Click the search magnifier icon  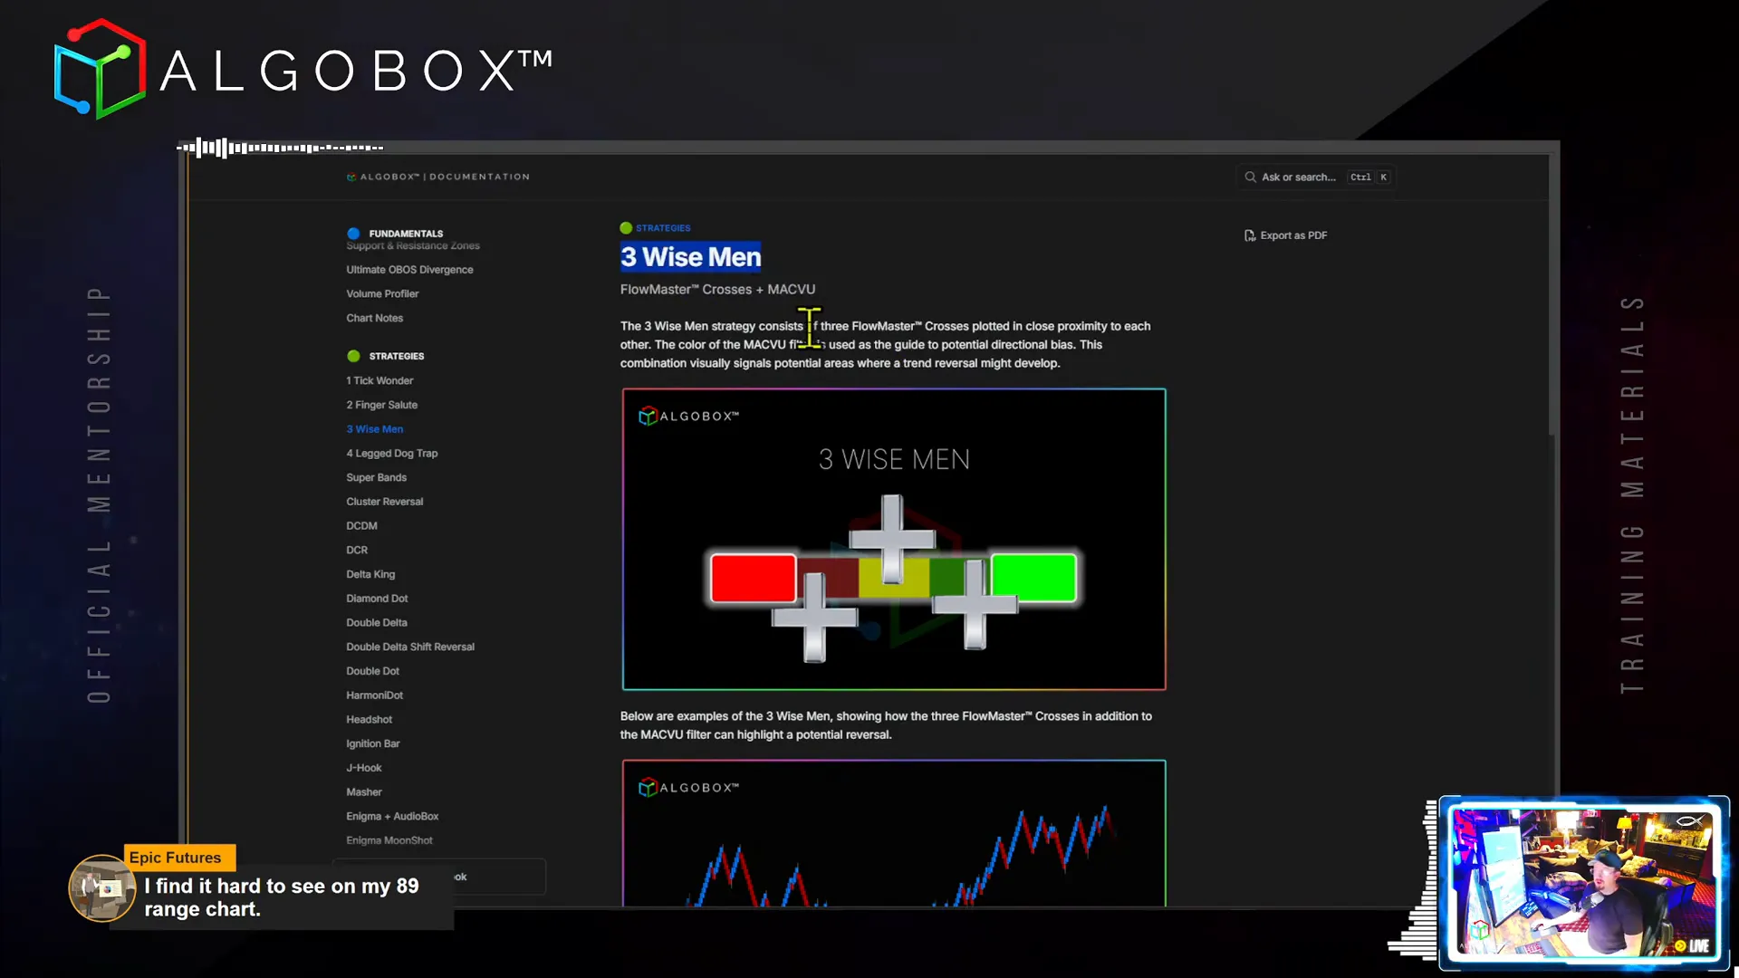pos(1250,177)
